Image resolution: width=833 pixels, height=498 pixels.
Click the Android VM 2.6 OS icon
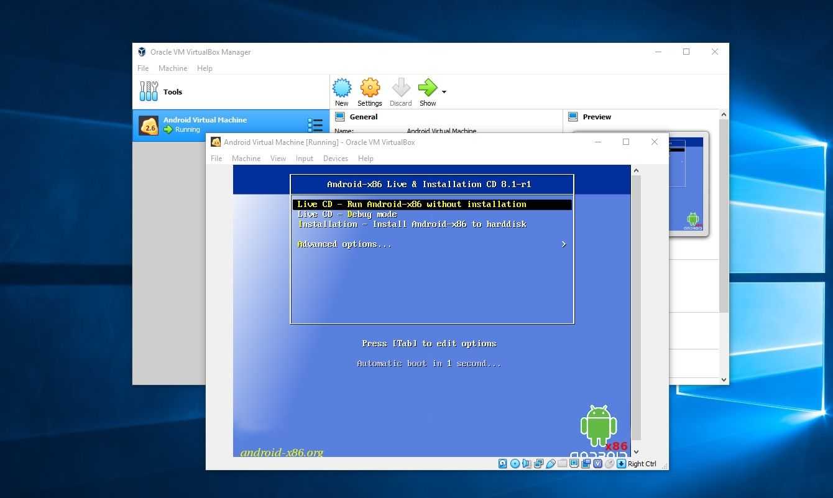[149, 126]
